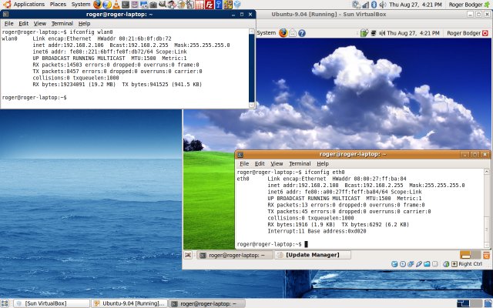Open Edit menu in wlan0 terminal window
493x308 pixels.
click(25, 24)
